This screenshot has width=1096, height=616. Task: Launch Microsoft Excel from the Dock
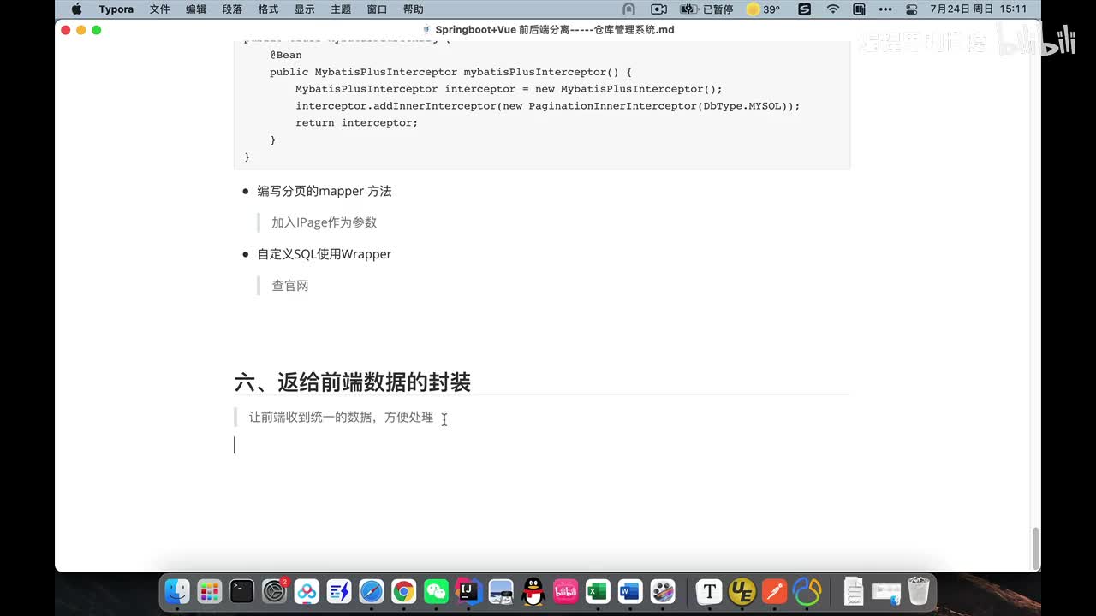(598, 591)
